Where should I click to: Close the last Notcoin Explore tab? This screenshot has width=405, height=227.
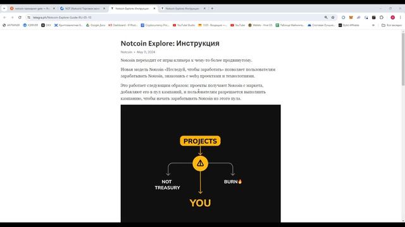204,8
